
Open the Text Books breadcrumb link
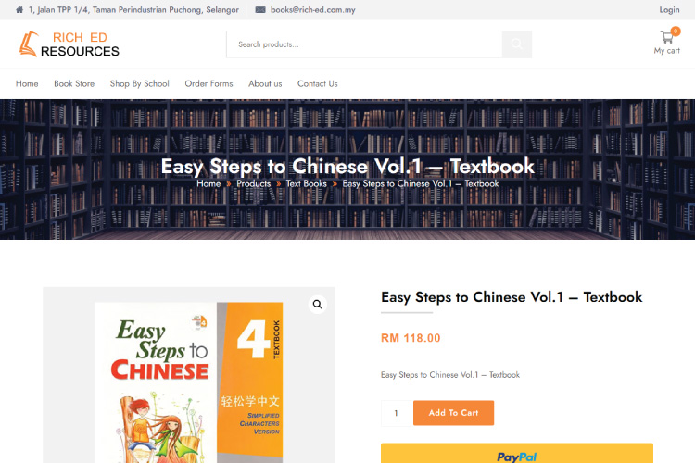[307, 183]
